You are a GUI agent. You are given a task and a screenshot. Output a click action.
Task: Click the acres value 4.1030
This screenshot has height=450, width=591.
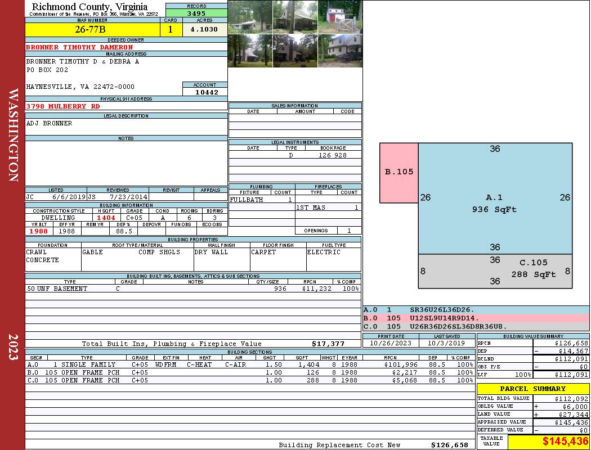point(204,29)
